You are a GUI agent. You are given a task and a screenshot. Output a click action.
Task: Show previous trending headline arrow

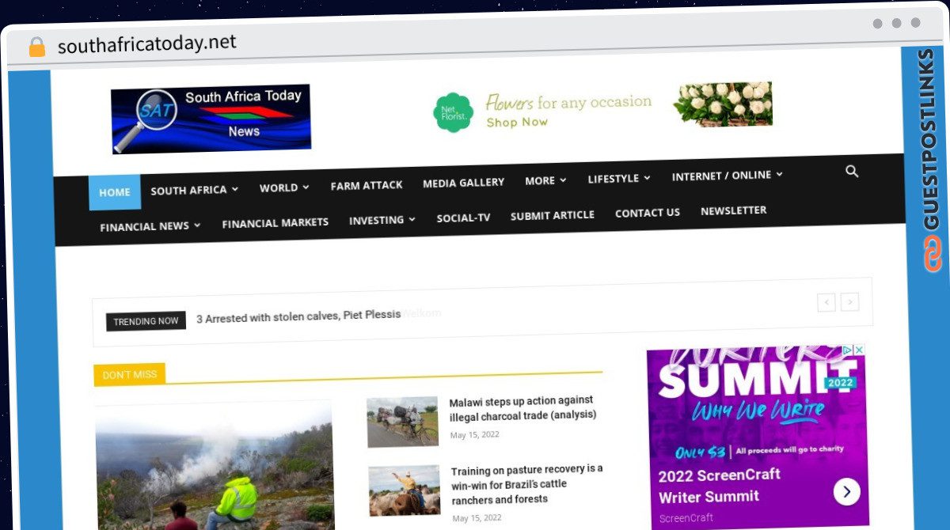point(826,301)
